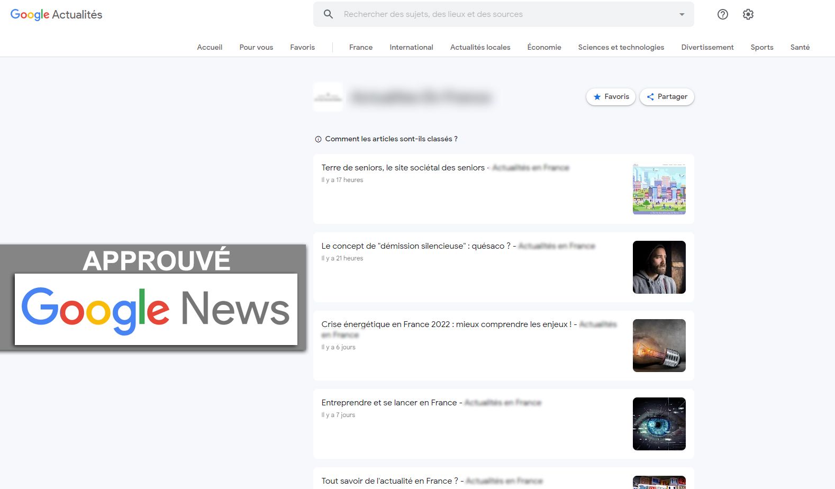Expand the search options dropdown arrow
Viewport: 835px width, 489px height.
click(x=682, y=14)
